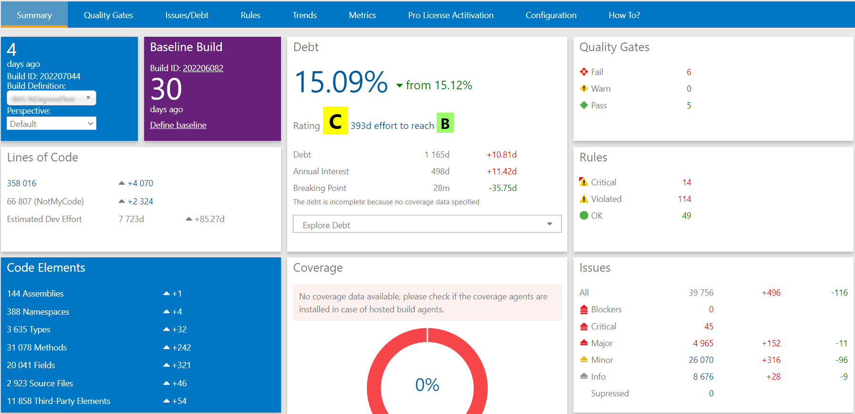Click the Source Files increase arrow icon

click(x=167, y=383)
